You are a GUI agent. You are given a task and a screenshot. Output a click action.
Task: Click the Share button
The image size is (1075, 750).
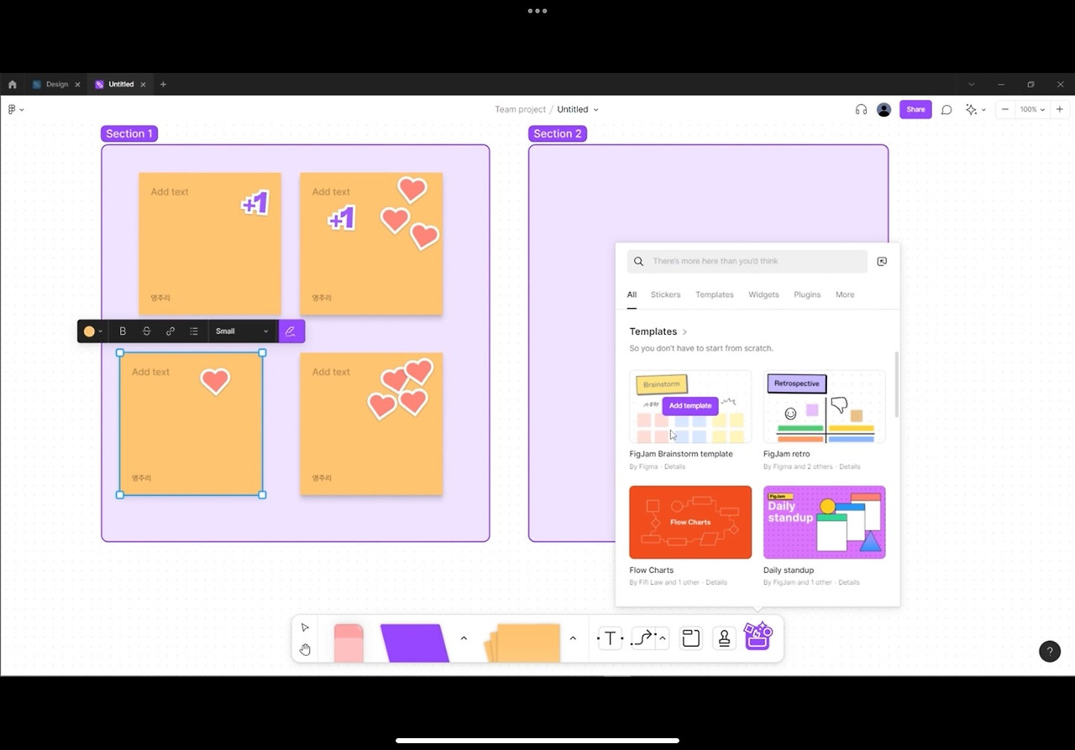[915, 110]
